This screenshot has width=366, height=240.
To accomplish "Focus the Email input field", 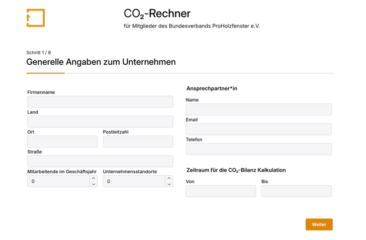I will click(x=258, y=130).
